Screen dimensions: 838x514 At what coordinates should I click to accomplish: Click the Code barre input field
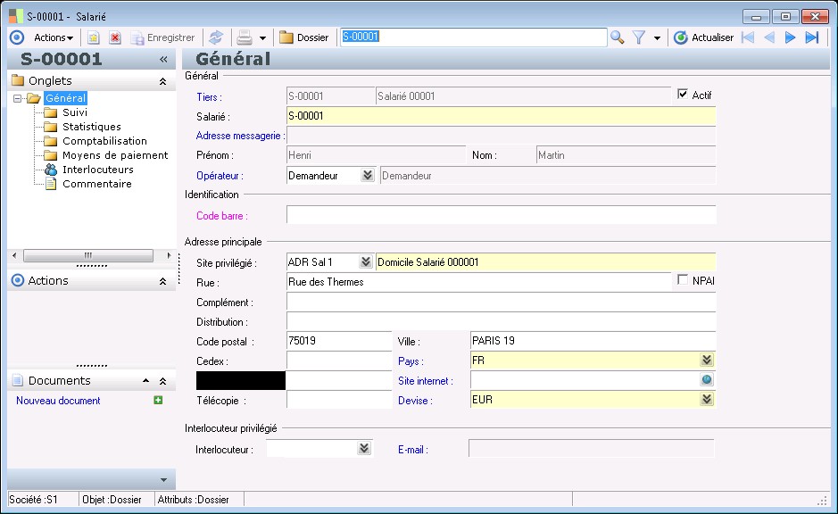pos(501,215)
